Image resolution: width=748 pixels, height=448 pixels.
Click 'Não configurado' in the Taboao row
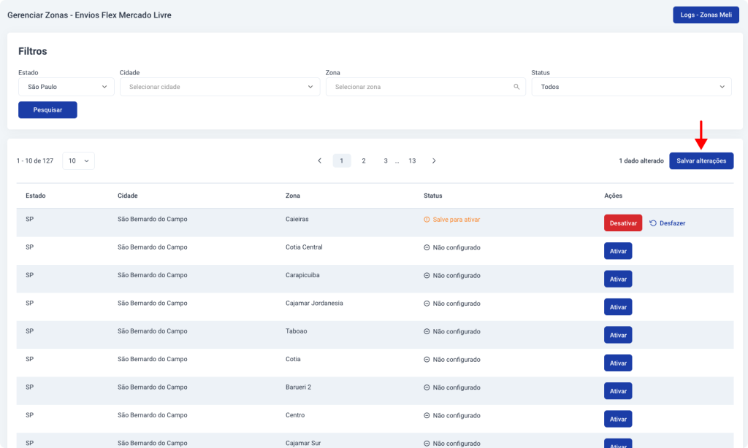coord(456,331)
